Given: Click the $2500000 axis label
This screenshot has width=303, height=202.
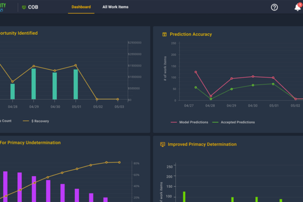Looking at the screenshot, I should tap(135, 42).
